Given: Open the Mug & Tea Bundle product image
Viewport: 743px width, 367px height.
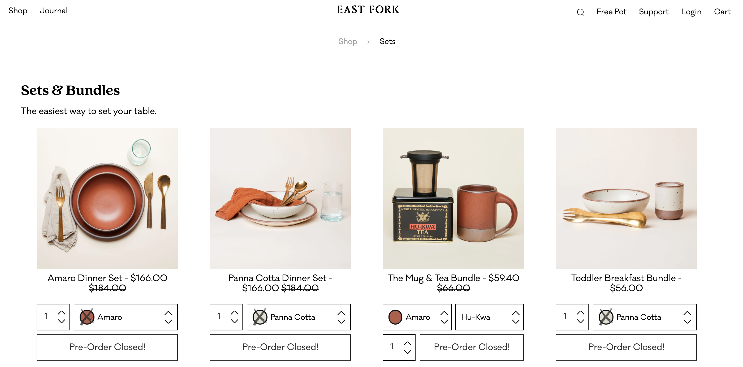Looking at the screenshot, I should pyautogui.click(x=453, y=198).
